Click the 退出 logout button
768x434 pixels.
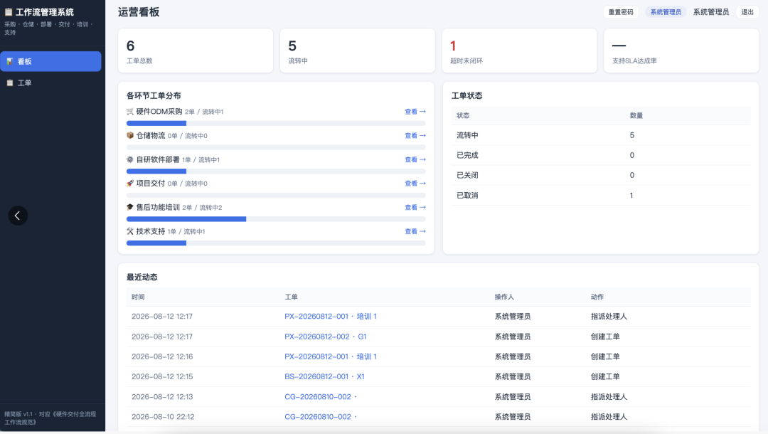pos(747,12)
